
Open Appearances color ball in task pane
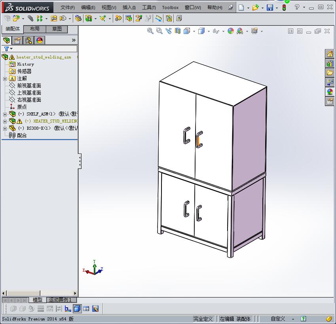[330, 92]
